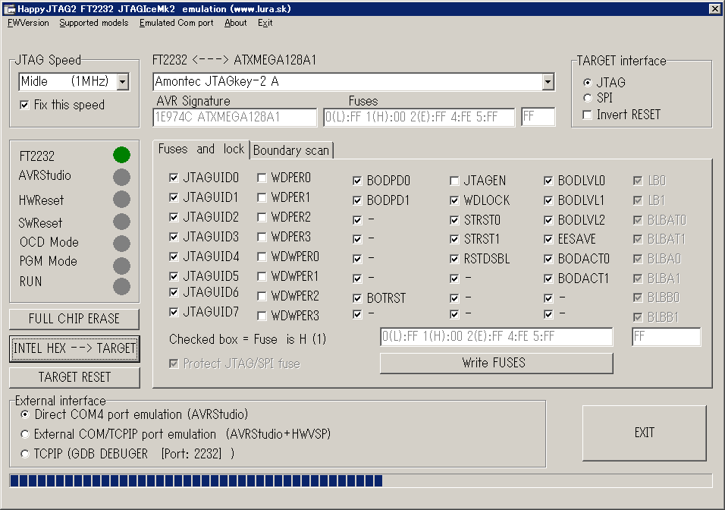
Task: Select the SPI target interface
Action: 587,98
